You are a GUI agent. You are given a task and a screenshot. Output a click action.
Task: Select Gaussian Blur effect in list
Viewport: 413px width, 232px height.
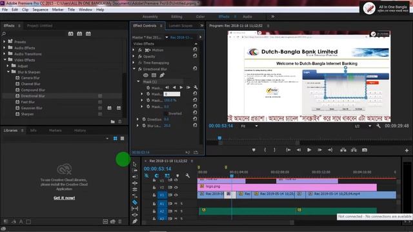32,108
